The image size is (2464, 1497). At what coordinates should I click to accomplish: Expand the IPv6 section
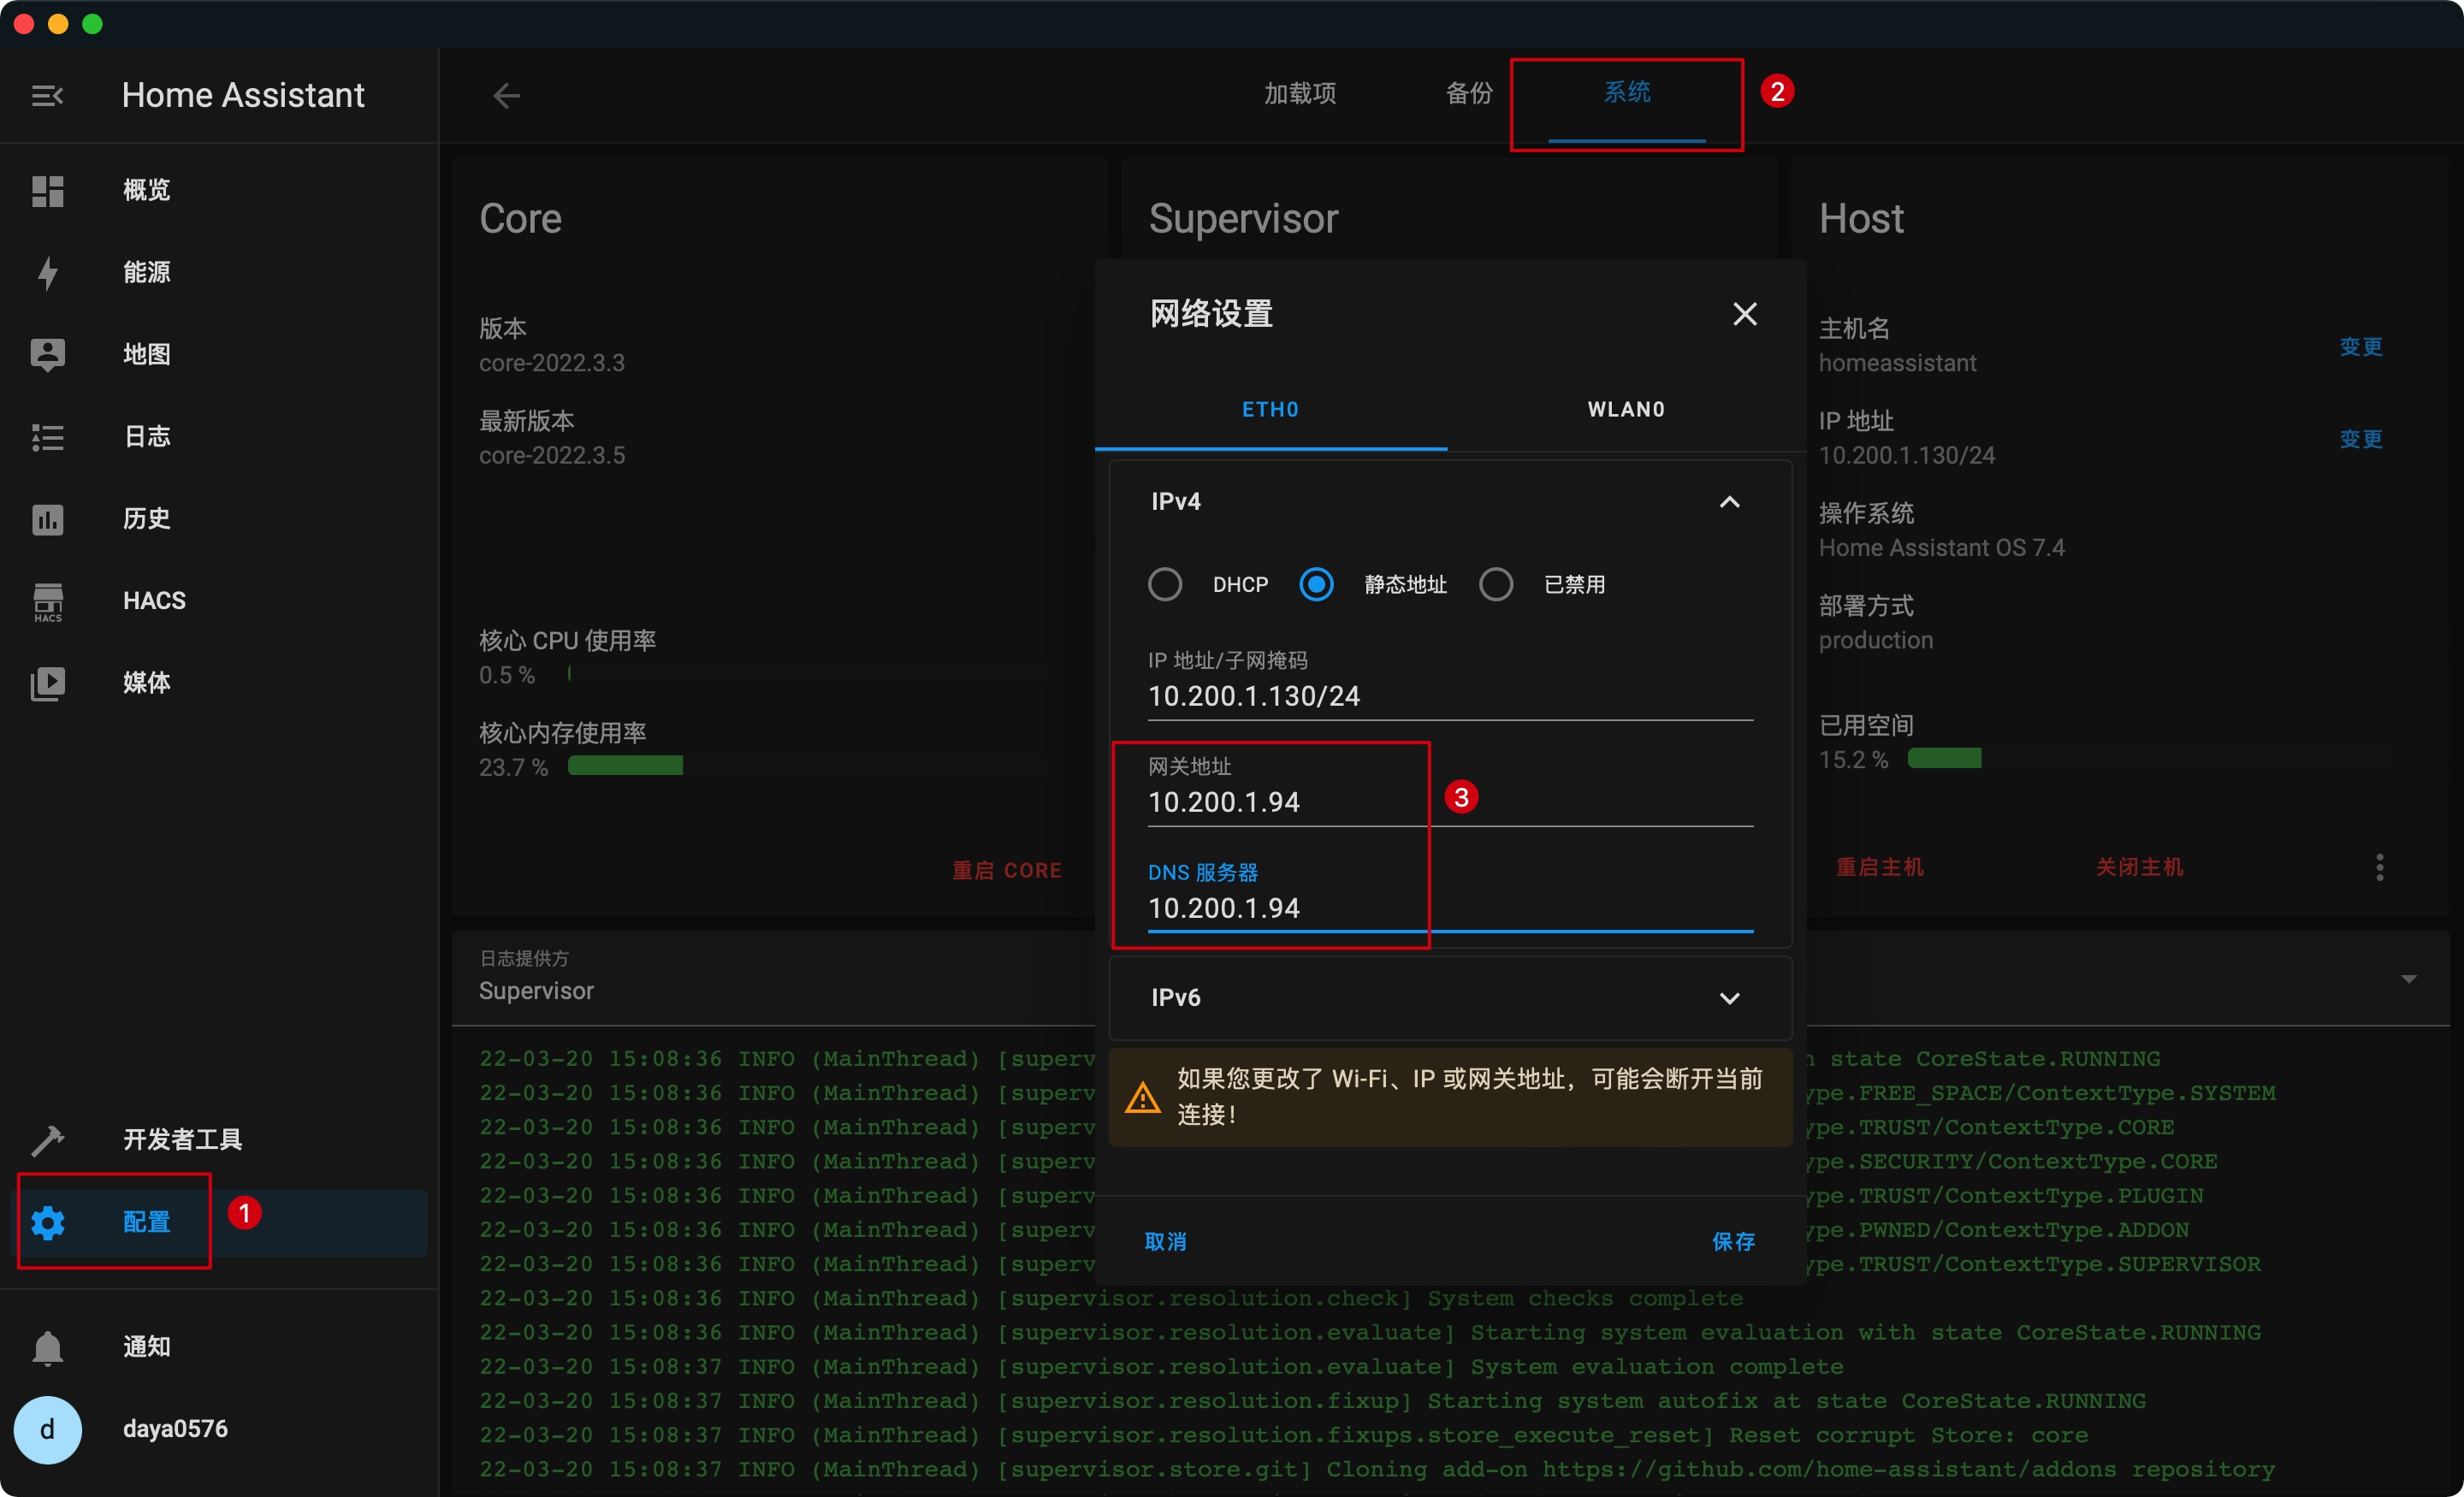[1729, 998]
